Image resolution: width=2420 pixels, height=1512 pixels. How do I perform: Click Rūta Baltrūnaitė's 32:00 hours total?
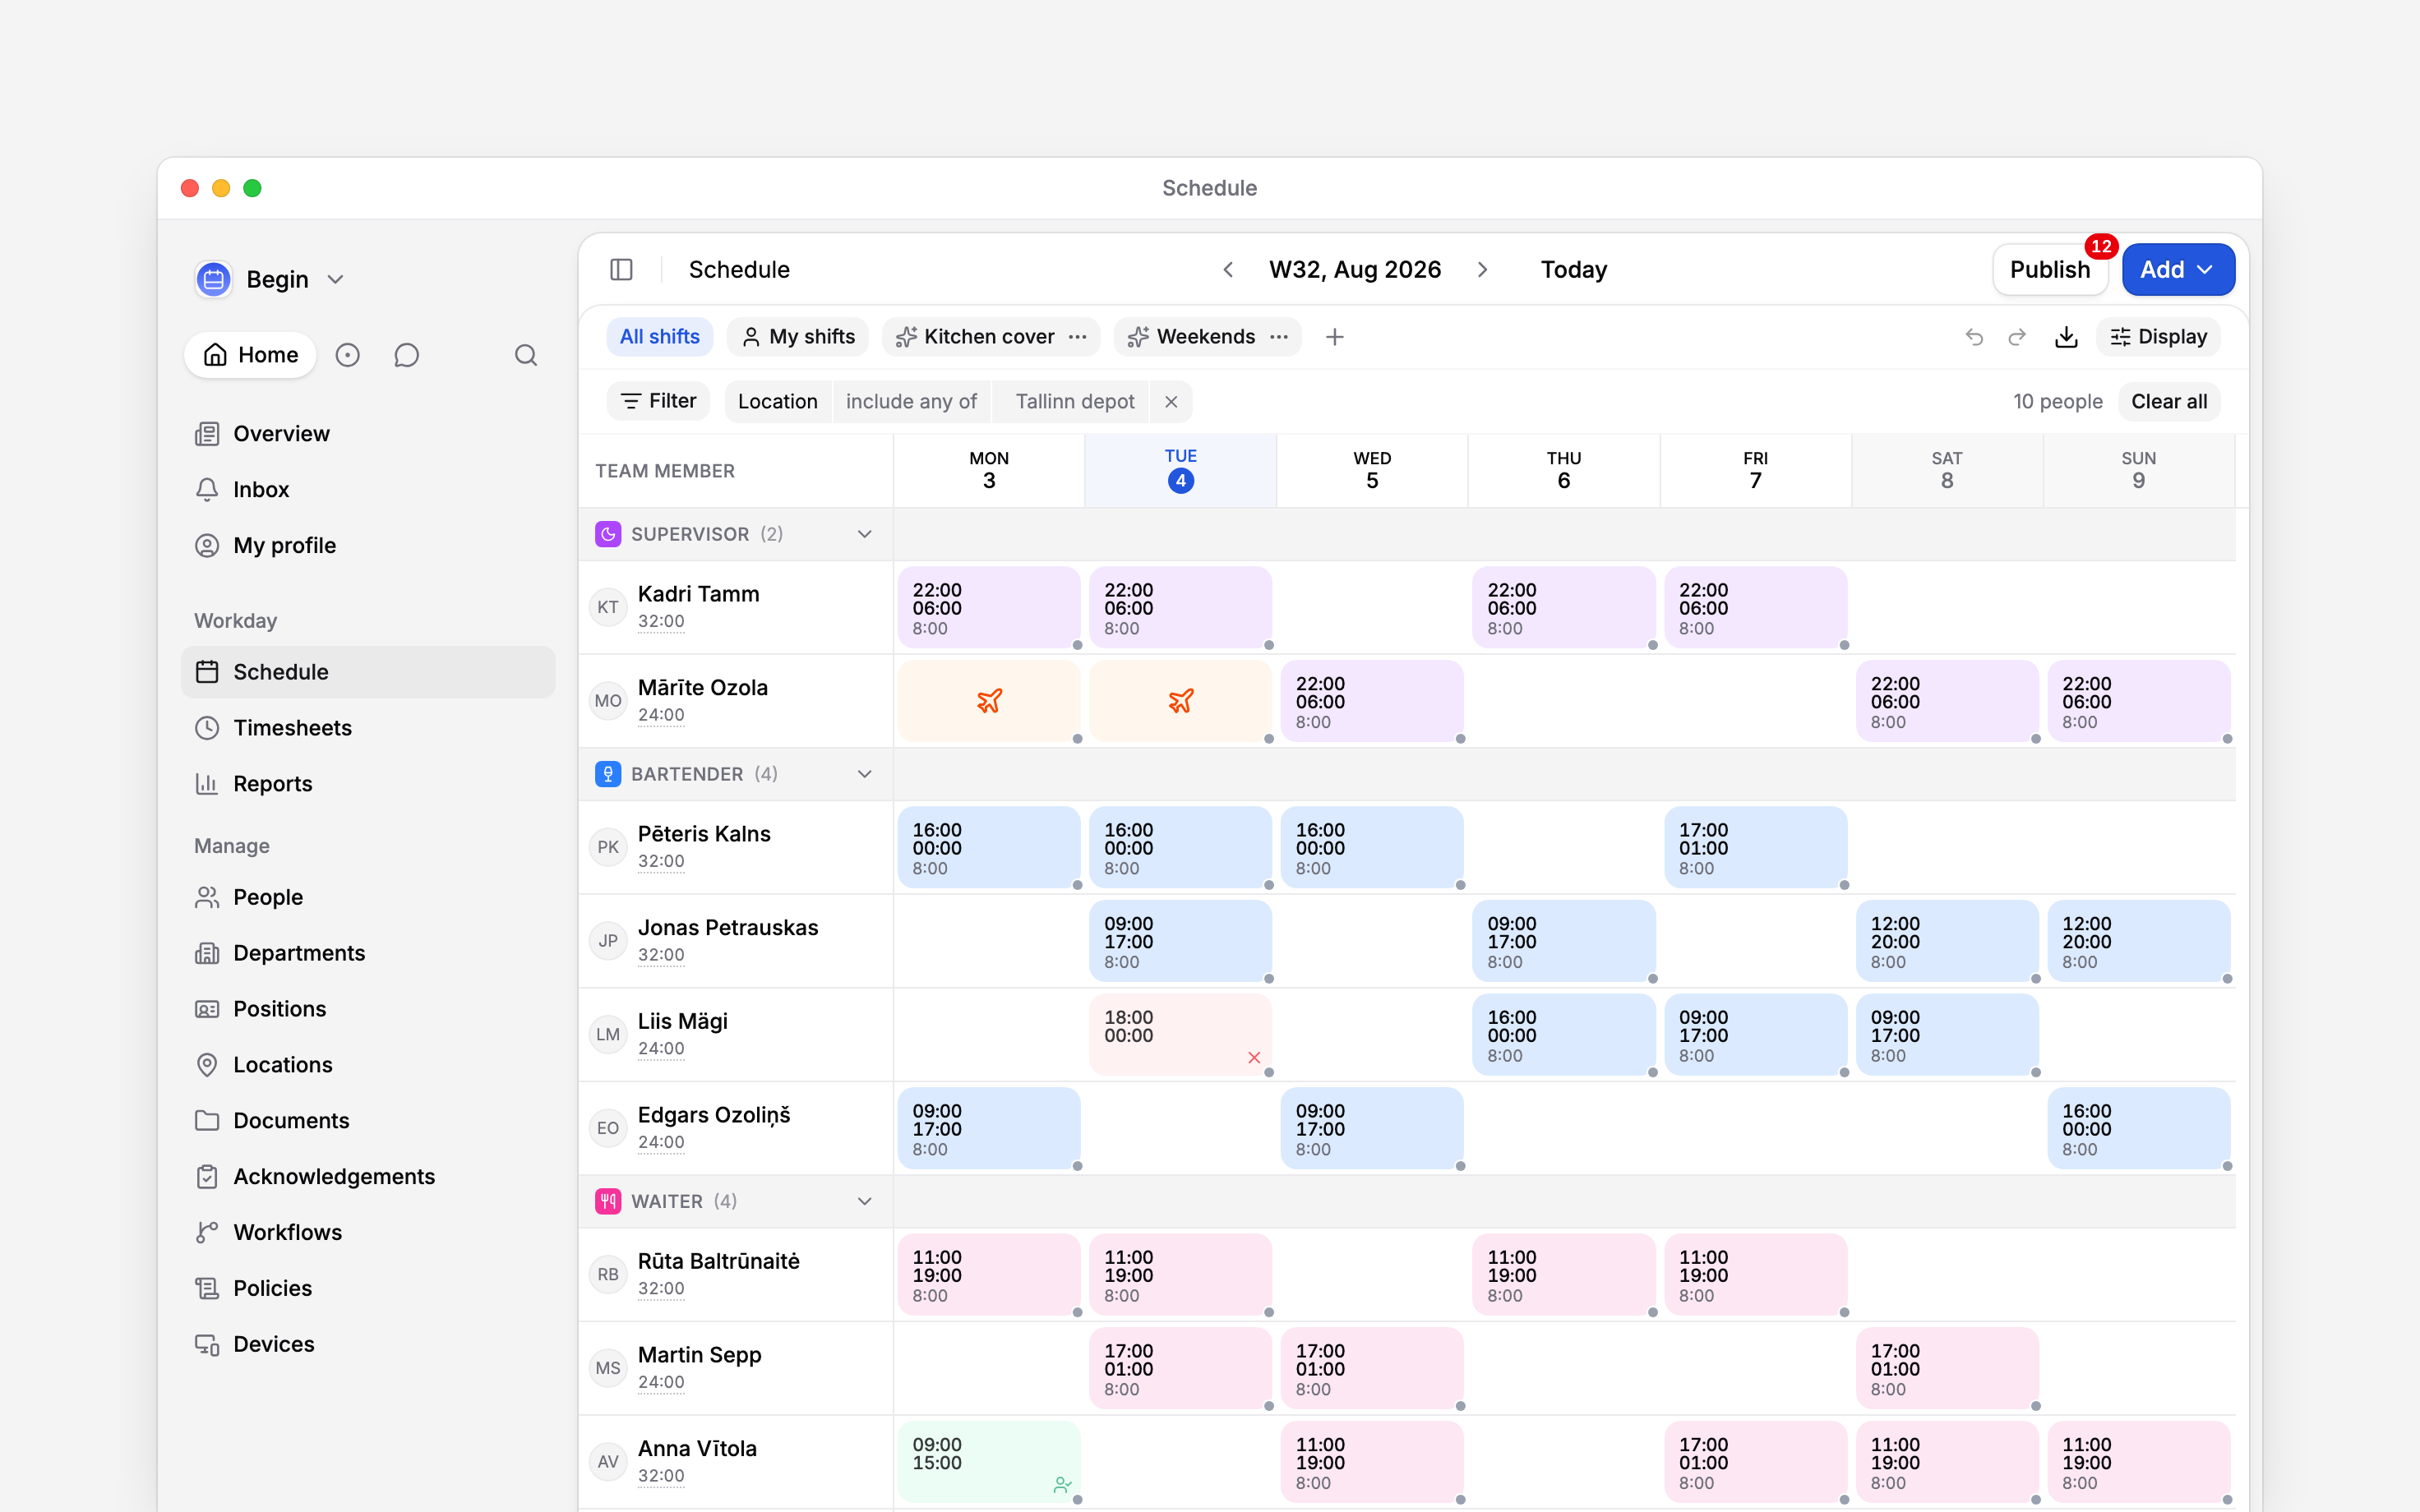point(661,1289)
